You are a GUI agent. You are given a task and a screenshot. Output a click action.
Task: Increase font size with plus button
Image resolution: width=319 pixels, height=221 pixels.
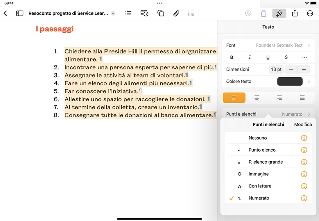(304, 69)
